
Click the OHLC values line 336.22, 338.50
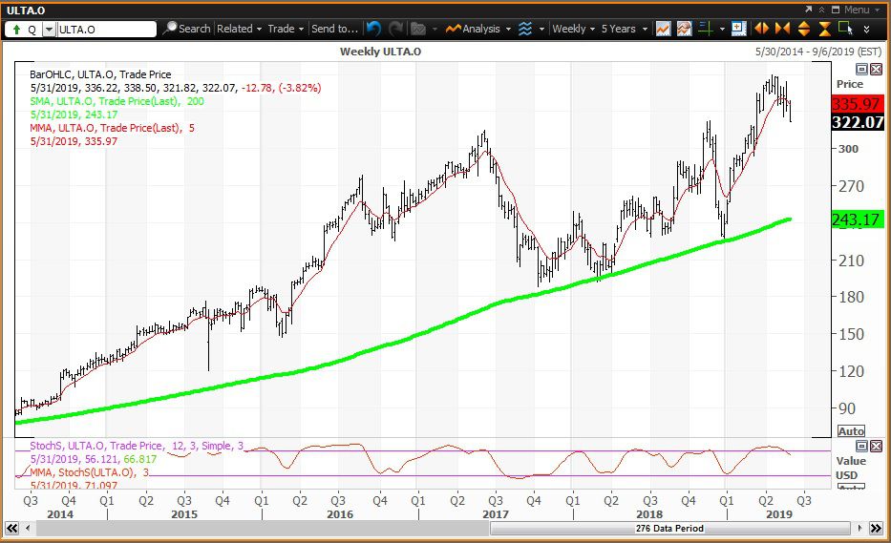(x=176, y=88)
